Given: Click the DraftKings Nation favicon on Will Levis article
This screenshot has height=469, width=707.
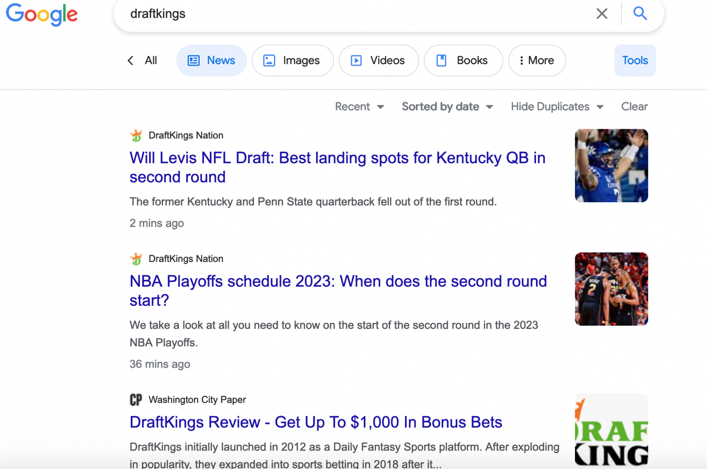Looking at the screenshot, I should point(136,135).
